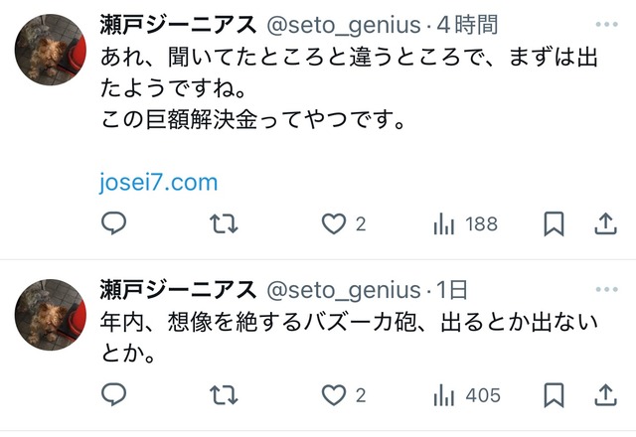Bookmark the josei7.com tweet
Image resolution: width=636 pixels, height=437 pixels.
pos(555,224)
